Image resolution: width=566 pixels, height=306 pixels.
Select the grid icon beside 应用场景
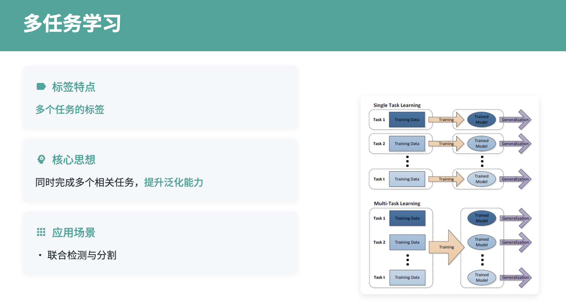(x=41, y=232)
